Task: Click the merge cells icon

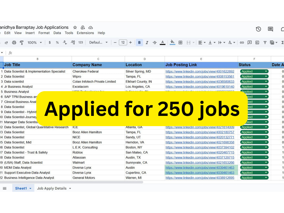Action: click(189, 43)
